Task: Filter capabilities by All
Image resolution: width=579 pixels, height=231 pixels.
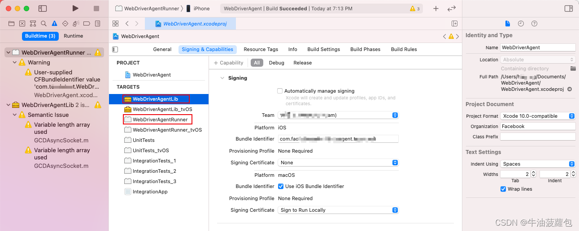Action: click(x=257, y=63)
